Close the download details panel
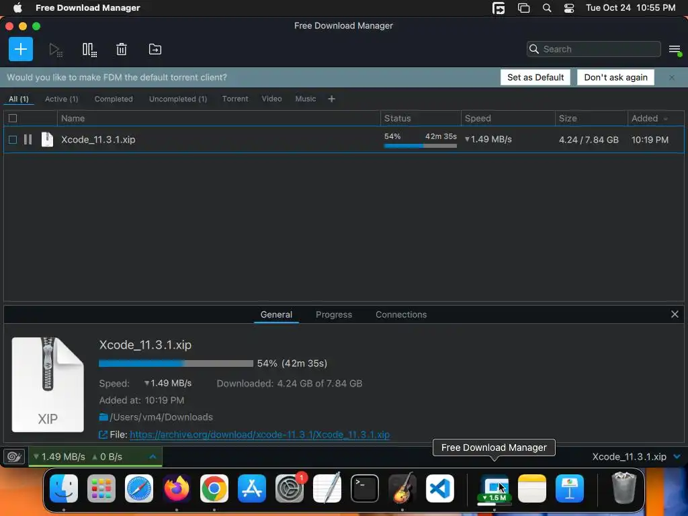The width and height of the screenshot is (688, 516). (x=675, y=314)
